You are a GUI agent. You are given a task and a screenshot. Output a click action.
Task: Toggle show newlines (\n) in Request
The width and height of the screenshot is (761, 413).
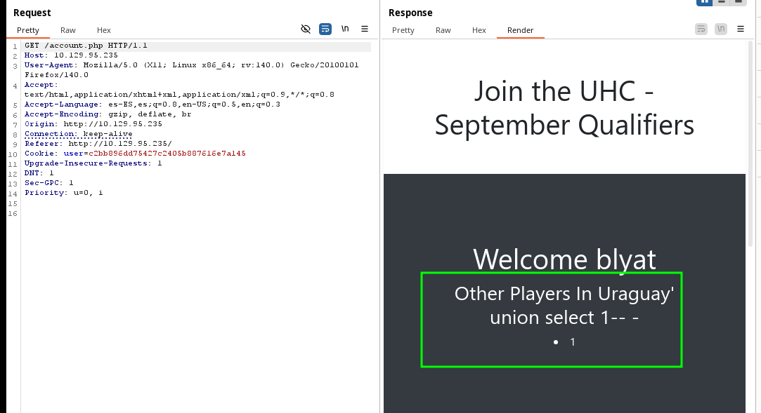(345, 29)
